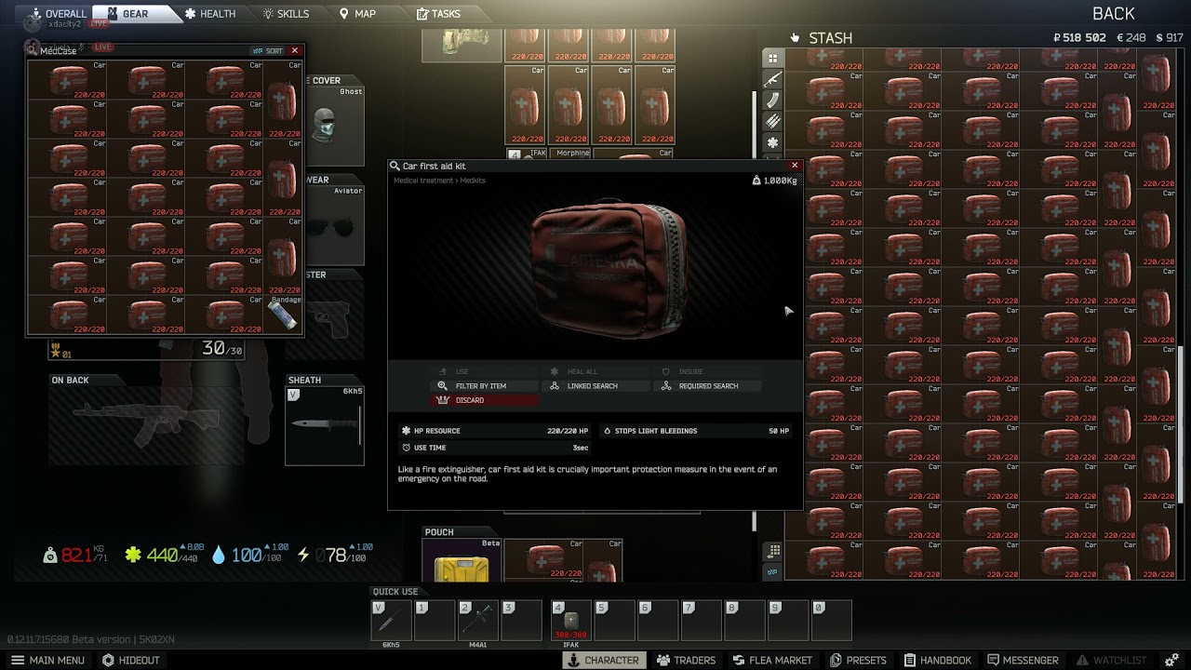Open the Skills tab

click(286, 14)
